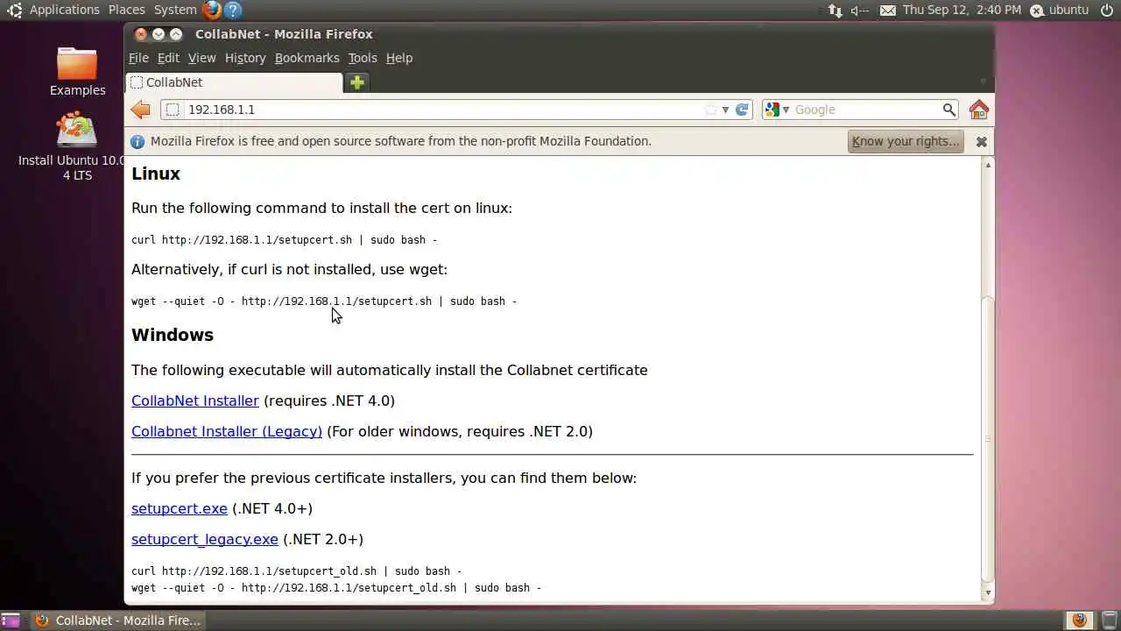Open the History menu
The image size is (1121, 631).
pyautogui.click(x=245, y=58)
